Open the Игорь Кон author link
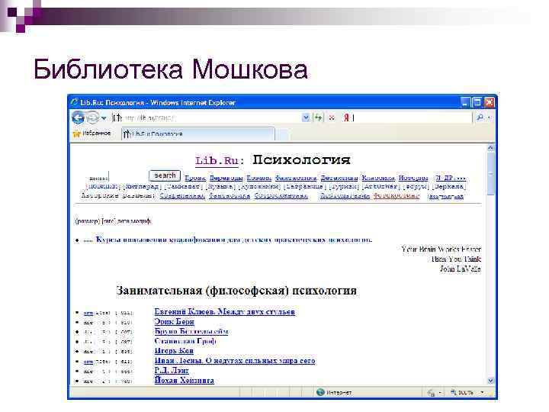The width and height of the screenshot is (549, 412). pos(174,351)
